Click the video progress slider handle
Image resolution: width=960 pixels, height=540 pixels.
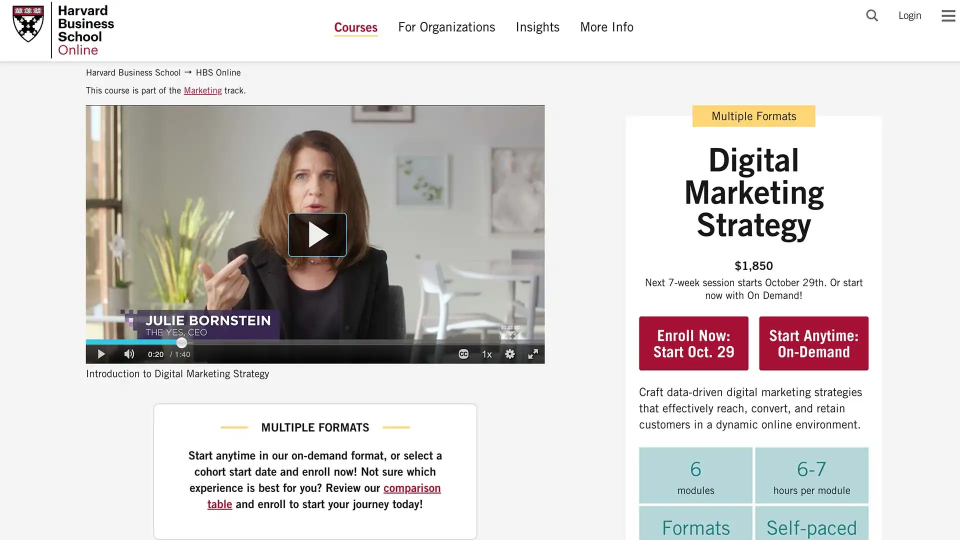(181, 342)
